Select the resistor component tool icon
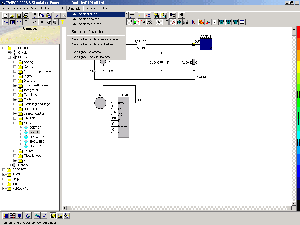The height and width of the screenshot is (225, 300). coord(42,22)
